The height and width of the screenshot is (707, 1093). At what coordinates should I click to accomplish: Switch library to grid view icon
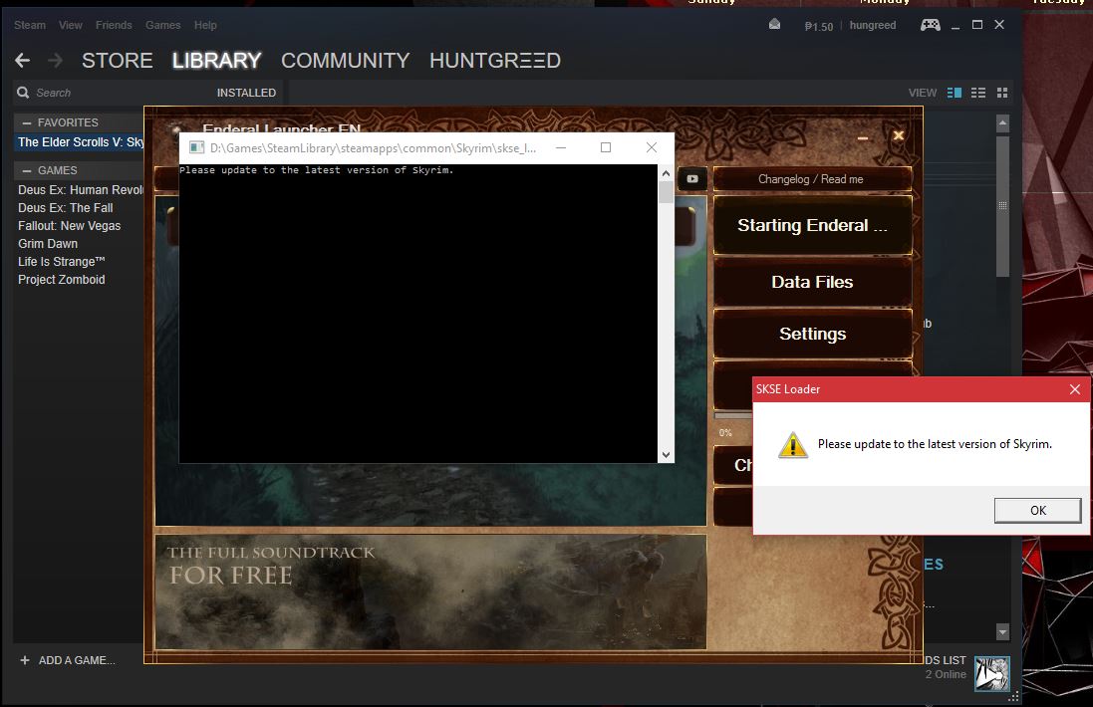point(1002,93)
